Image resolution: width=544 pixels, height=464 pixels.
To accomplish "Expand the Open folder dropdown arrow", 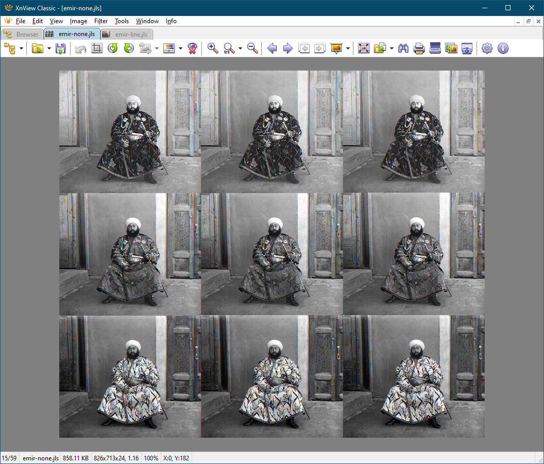I will click(49, 48).
